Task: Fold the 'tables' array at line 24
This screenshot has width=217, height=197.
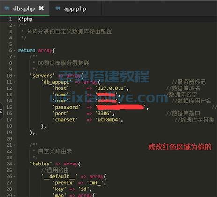Action: pos(15,164)
